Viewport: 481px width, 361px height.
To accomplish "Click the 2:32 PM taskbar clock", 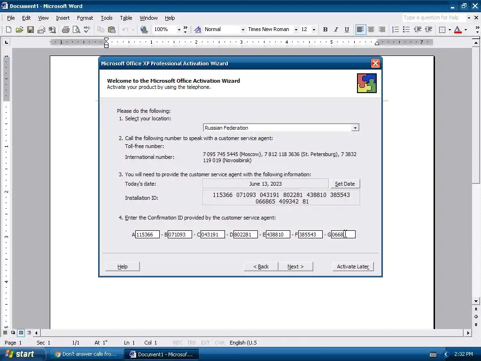I will (464, 354).
